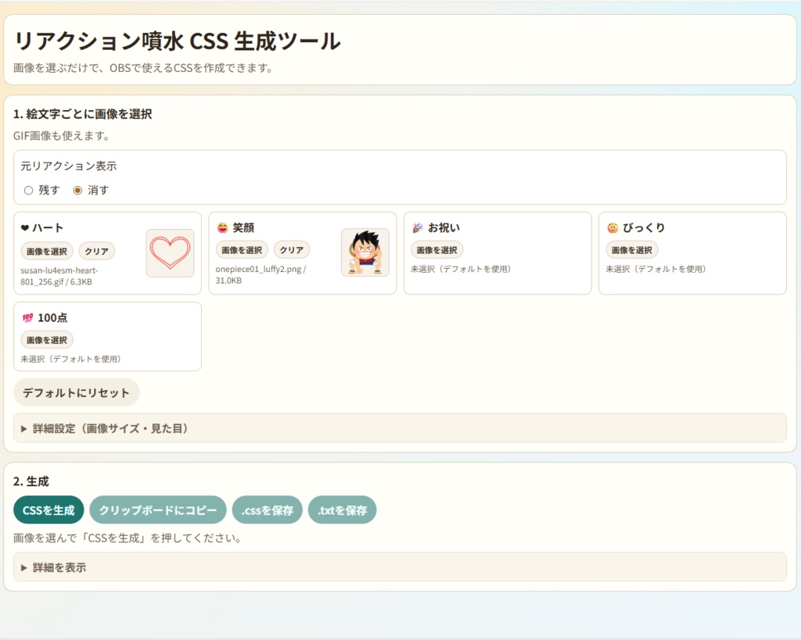Copy CSS using クリップボードにコピー

click(157, 509)
